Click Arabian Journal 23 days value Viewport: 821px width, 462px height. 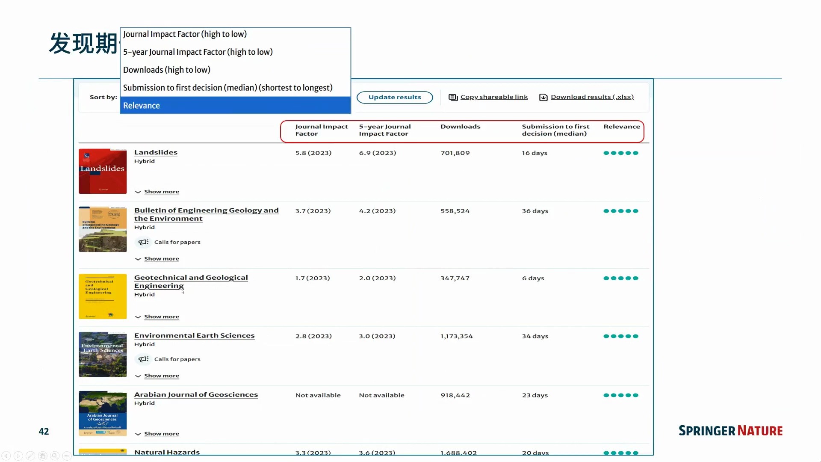tap(535, 395)
